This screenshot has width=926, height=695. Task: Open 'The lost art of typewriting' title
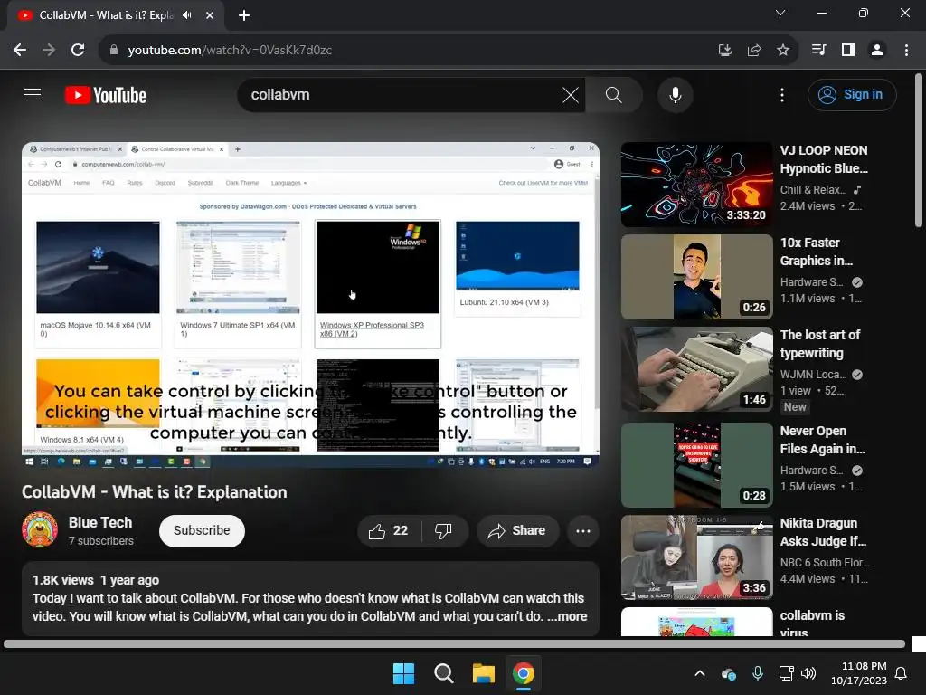[819, 344]
